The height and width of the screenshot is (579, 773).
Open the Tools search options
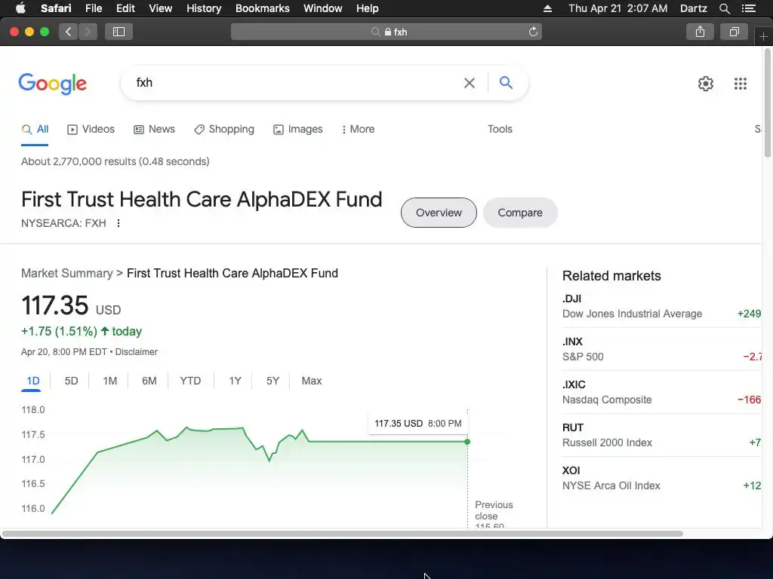(x=500, y=129)
